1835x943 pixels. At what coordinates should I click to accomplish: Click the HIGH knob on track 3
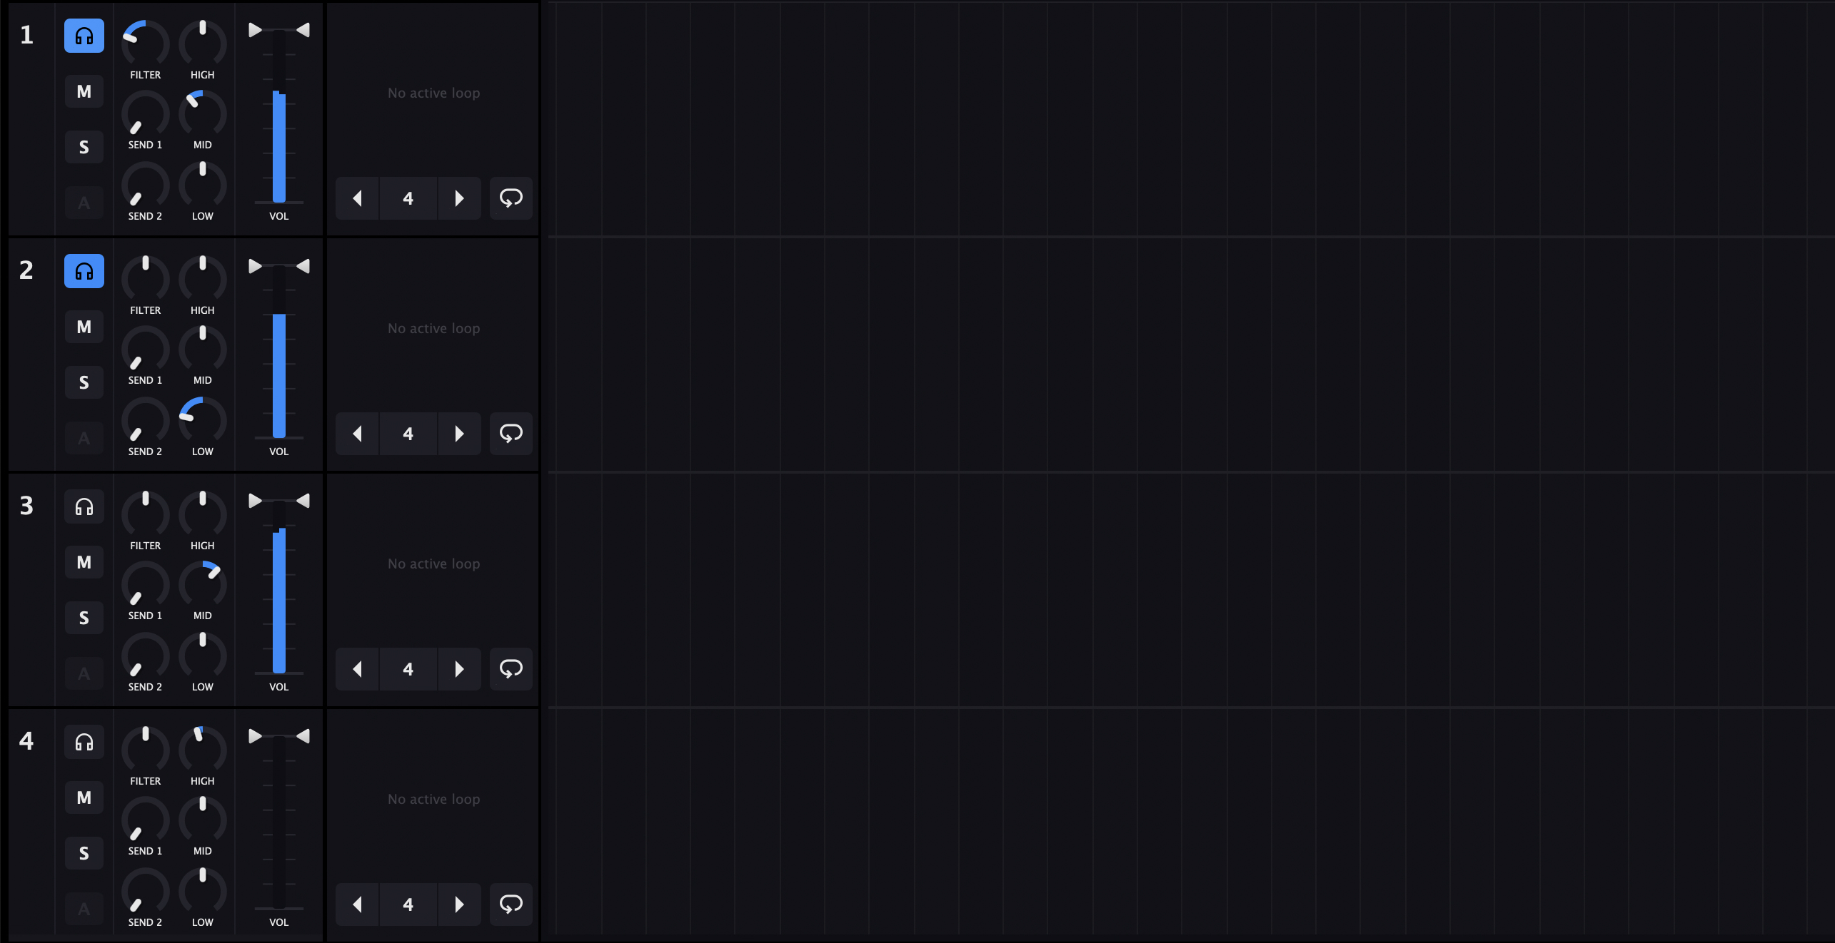[202, 515]
